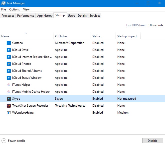The width and height of the screenshot is (165, 146).
Task: Open the View menu
Action: pyautogui.click(x=26, y=9)
